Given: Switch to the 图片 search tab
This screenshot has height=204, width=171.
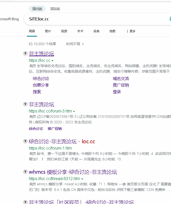Looking at the screenshot, I should pyautogui.click(x=48, y=31).
